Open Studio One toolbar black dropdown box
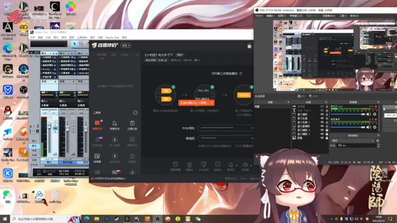This screenshot has width=397, height=223. [x=49, y=44]
